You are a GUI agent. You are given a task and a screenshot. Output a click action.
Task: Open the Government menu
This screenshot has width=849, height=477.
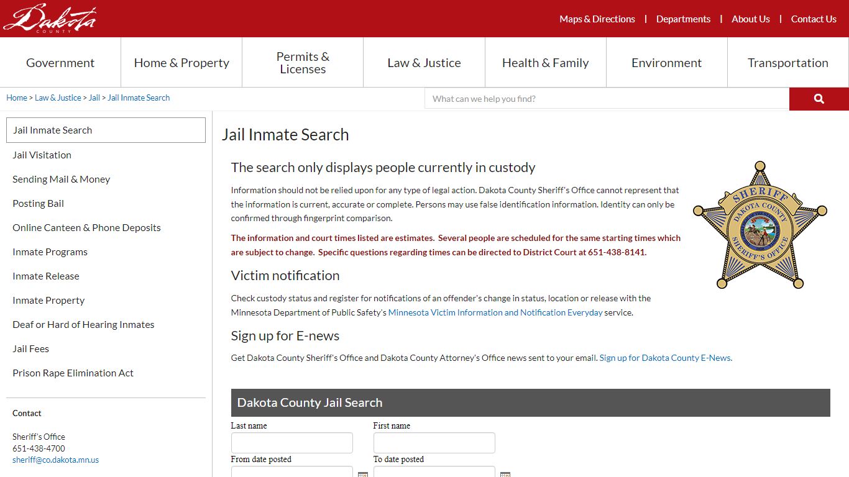click(60, 62)
